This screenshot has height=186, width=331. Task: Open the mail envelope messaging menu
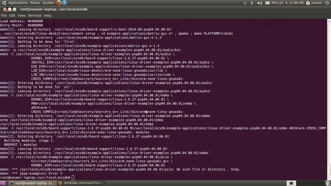click(x=267, y=3)
